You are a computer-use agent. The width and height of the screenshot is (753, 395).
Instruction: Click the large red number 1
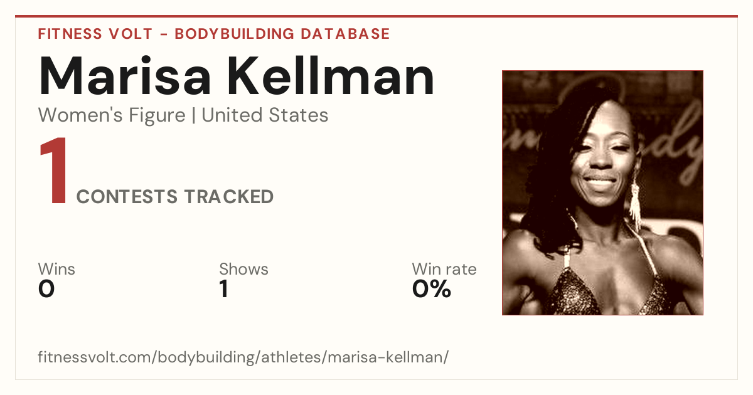tap(54, 172)
